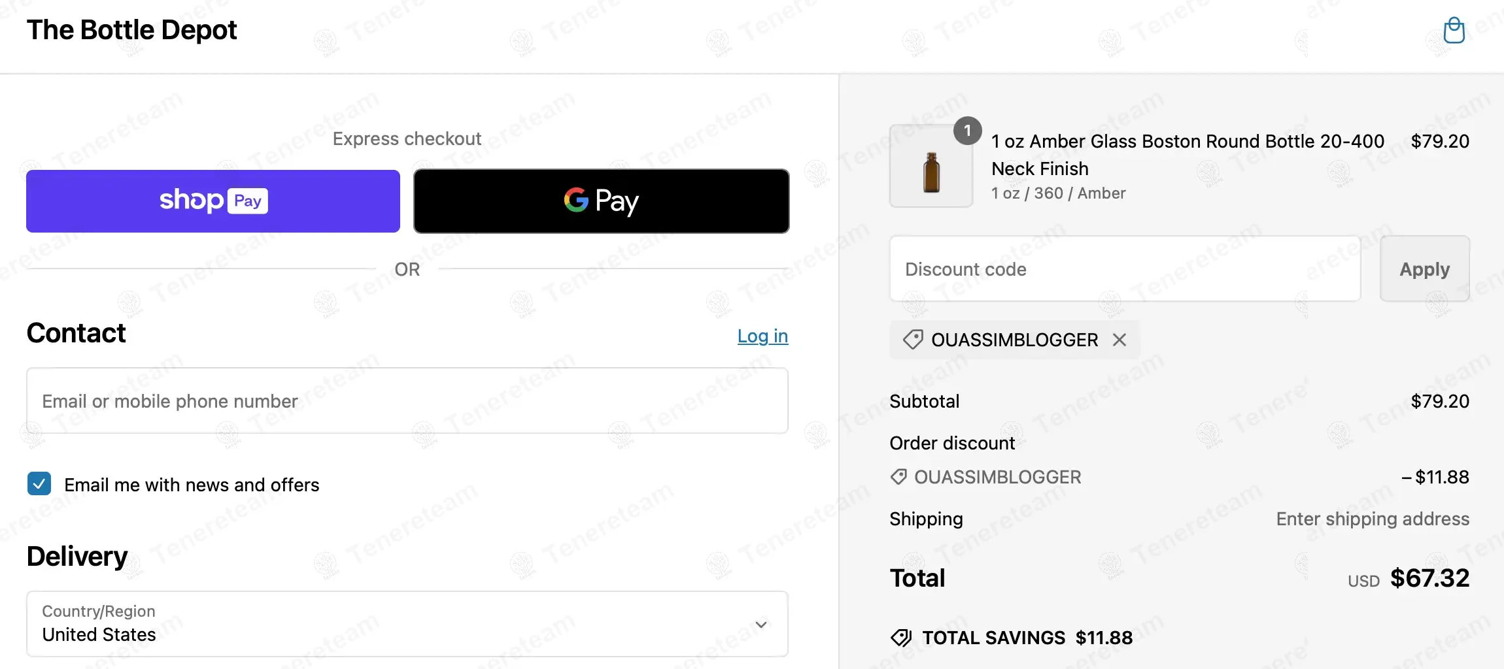
Task: Uncheck Email me with news and offers
Action: [x=39, y=484]
